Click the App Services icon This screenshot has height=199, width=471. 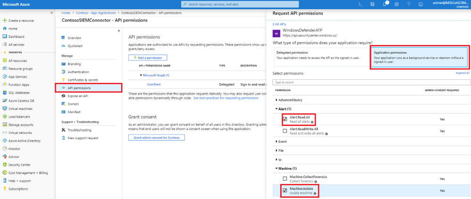(x=5, y=77)
